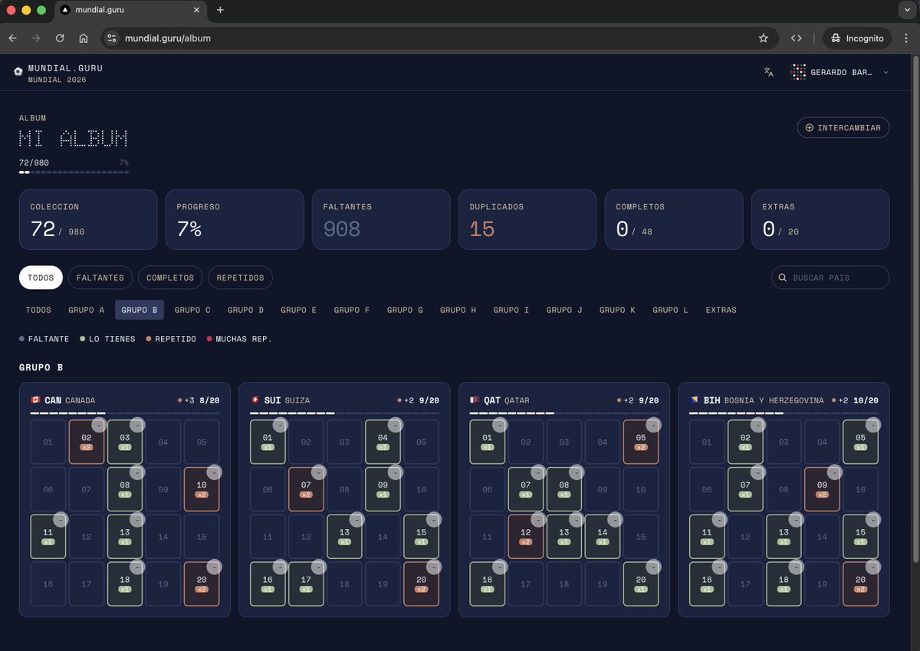Click the magnifier icon in Buscar Pais

coord(783,278)
